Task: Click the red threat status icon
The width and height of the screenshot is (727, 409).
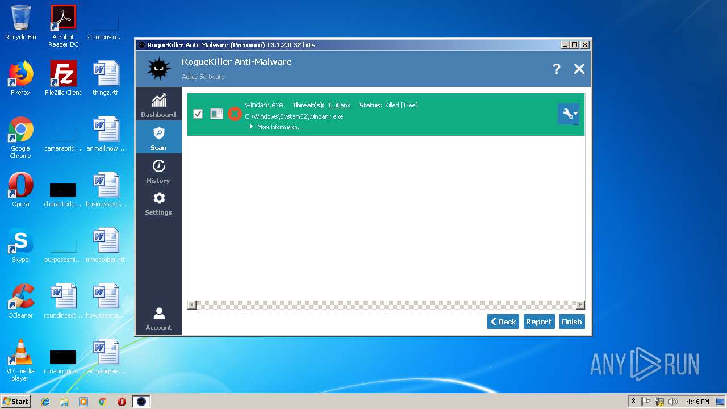Action: [235, 114]
